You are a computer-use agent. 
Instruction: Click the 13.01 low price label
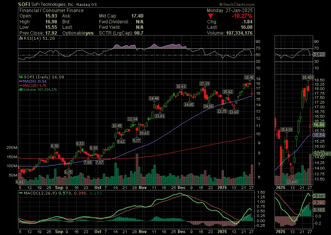pyautogui.click(x=160, y=116)
